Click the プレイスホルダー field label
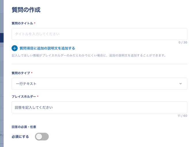Image resolution: width=193 pixels, height=147 pixels. [24, 97]
